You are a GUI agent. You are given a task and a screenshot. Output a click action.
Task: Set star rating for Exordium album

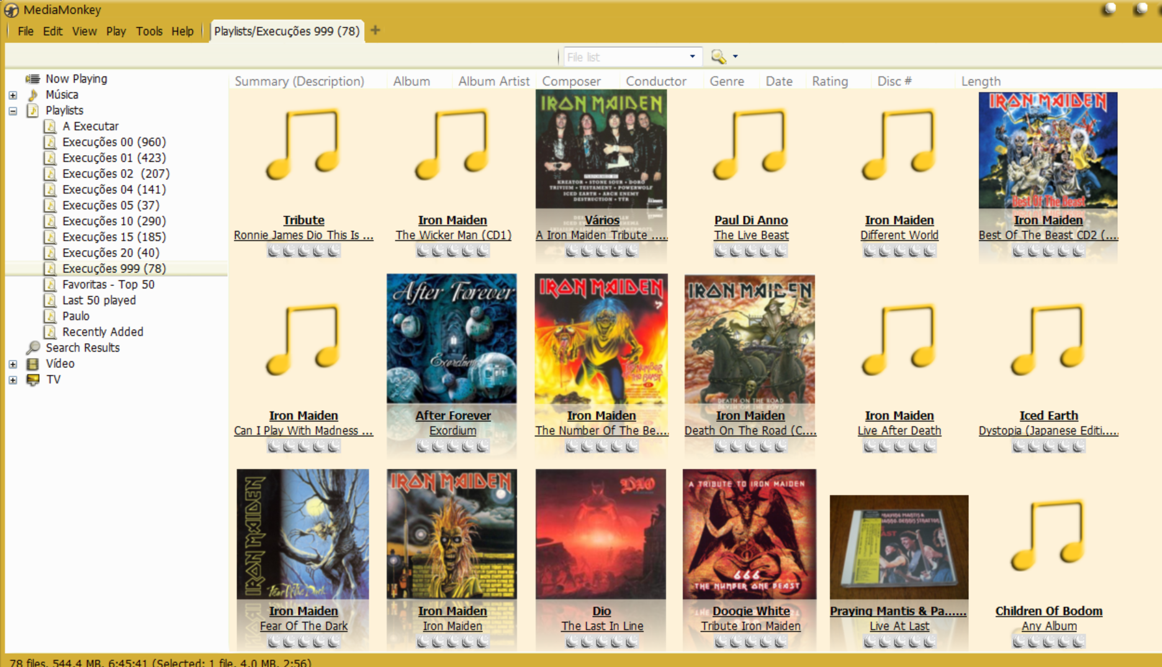tap(453, 446)
